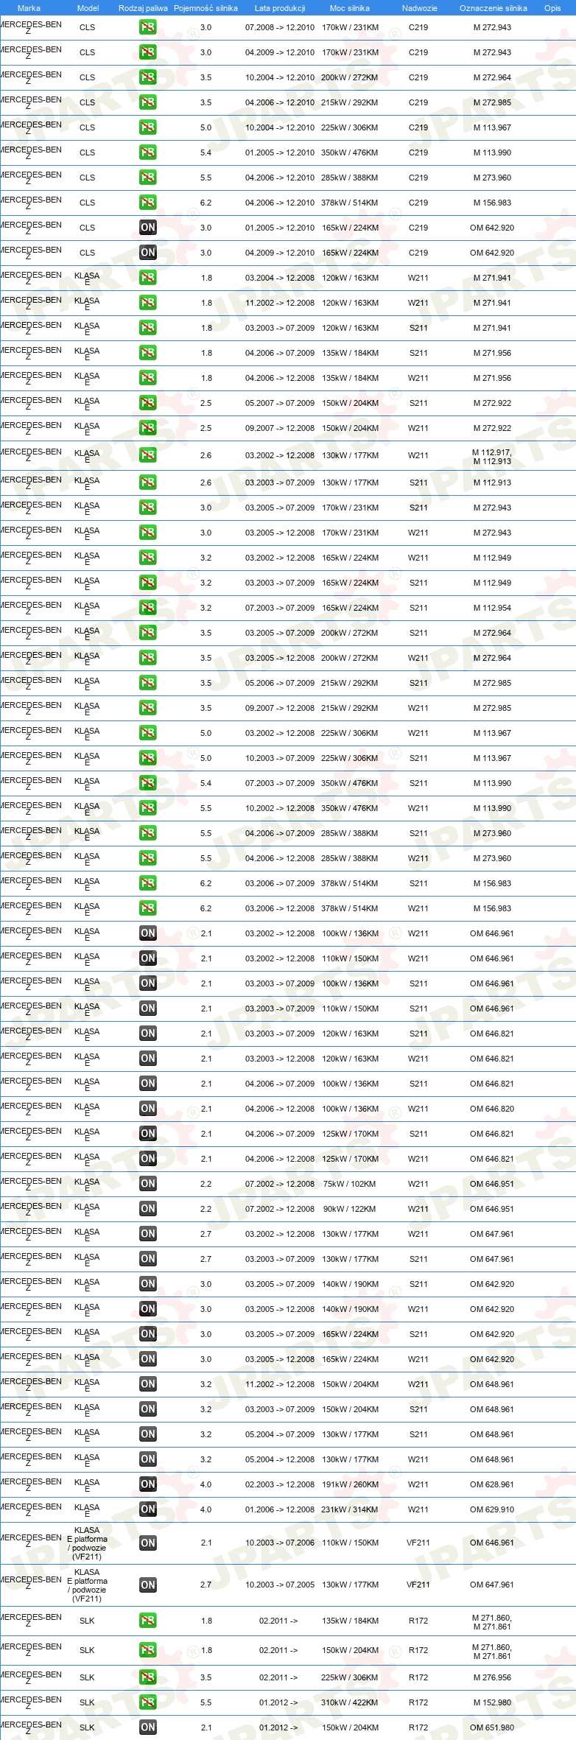This screenshot has height=1740, width=576.
Task: Click petrol icon in Klasa E 5.4 row
Action: [x=147, y=783]
